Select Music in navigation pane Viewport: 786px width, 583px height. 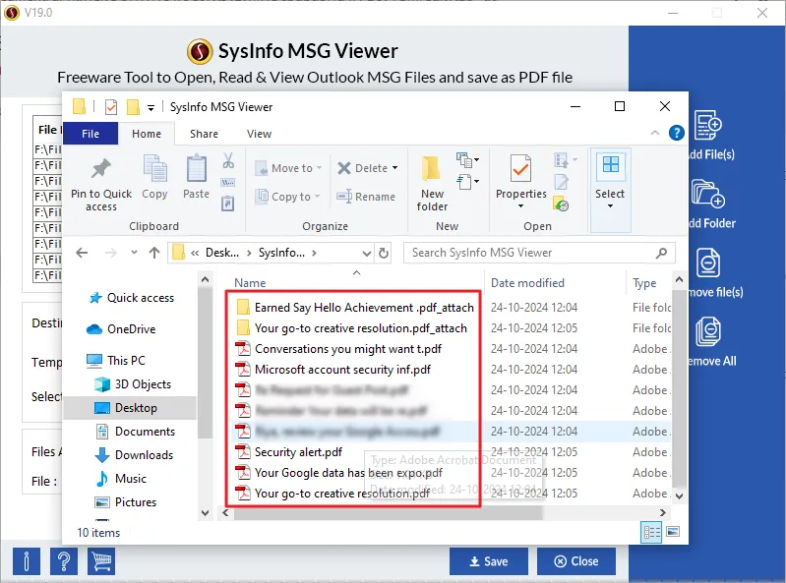coord(121,479)
